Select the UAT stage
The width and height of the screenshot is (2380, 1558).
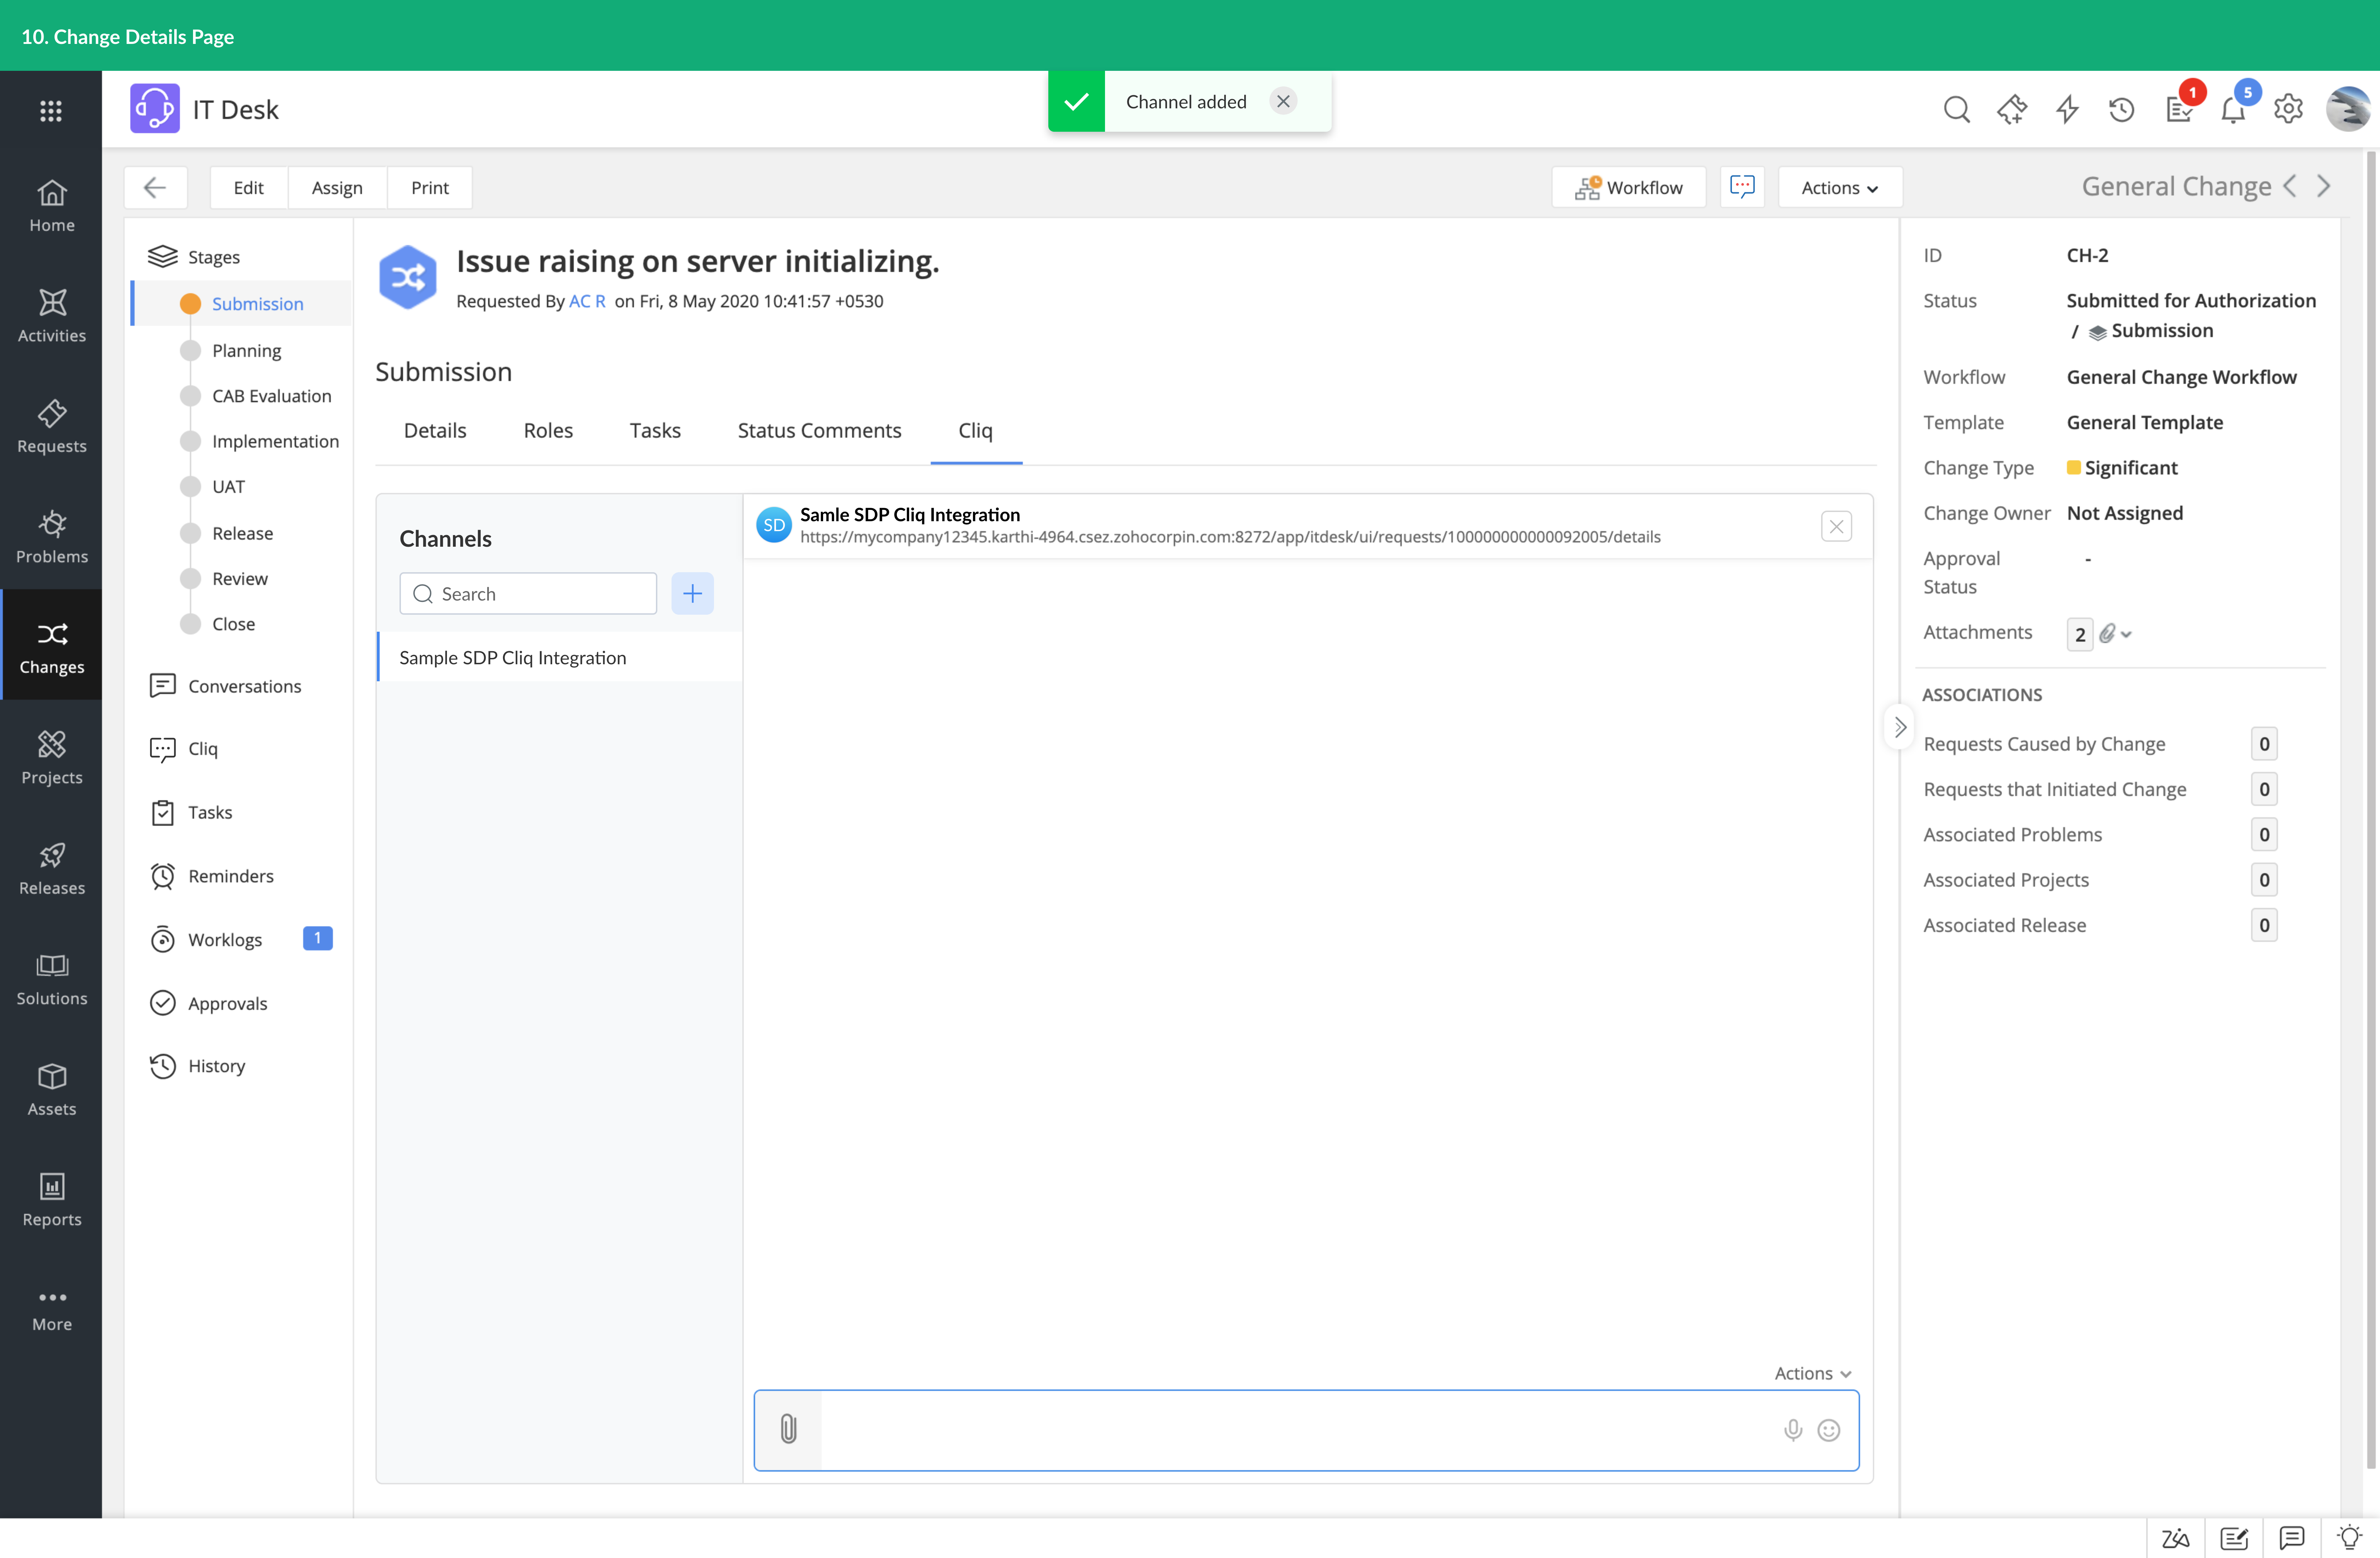[228, 486]
